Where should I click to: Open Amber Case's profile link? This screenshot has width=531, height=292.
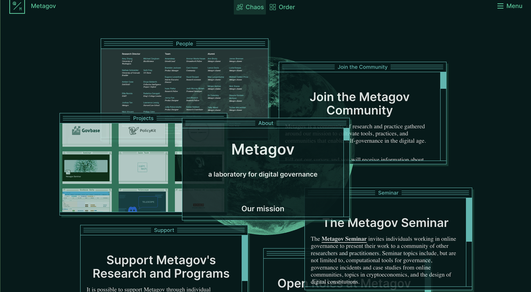click(127, 82)
